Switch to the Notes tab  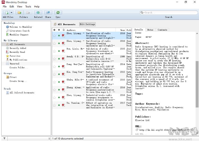coord(150,30)
